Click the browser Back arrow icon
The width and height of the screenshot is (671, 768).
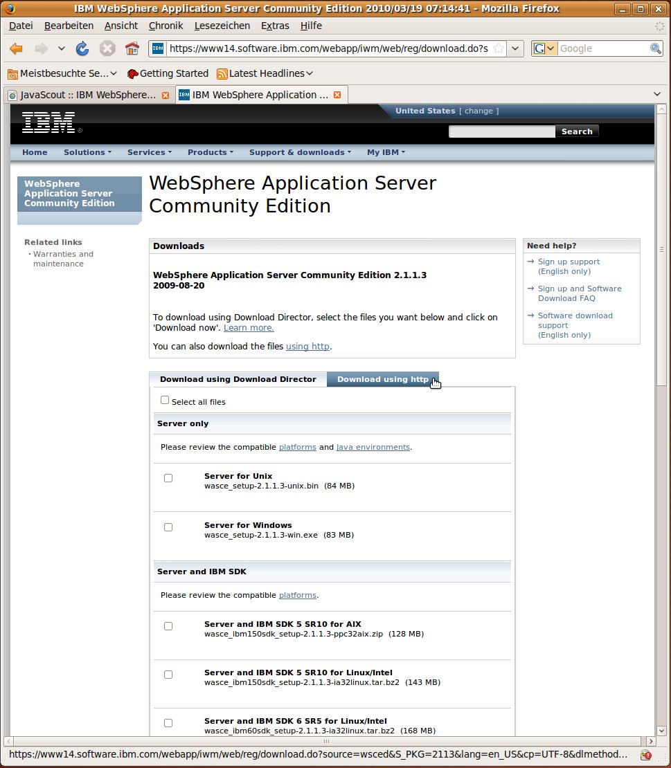[17, 48]
